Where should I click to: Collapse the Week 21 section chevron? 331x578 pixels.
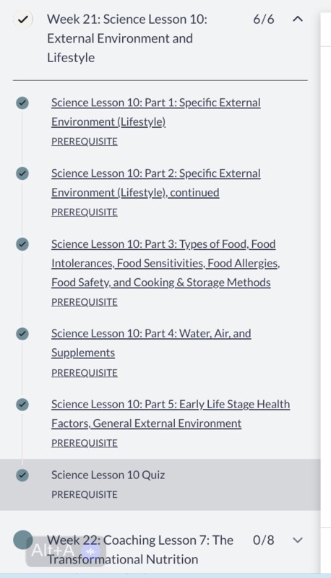pos(298,20)
